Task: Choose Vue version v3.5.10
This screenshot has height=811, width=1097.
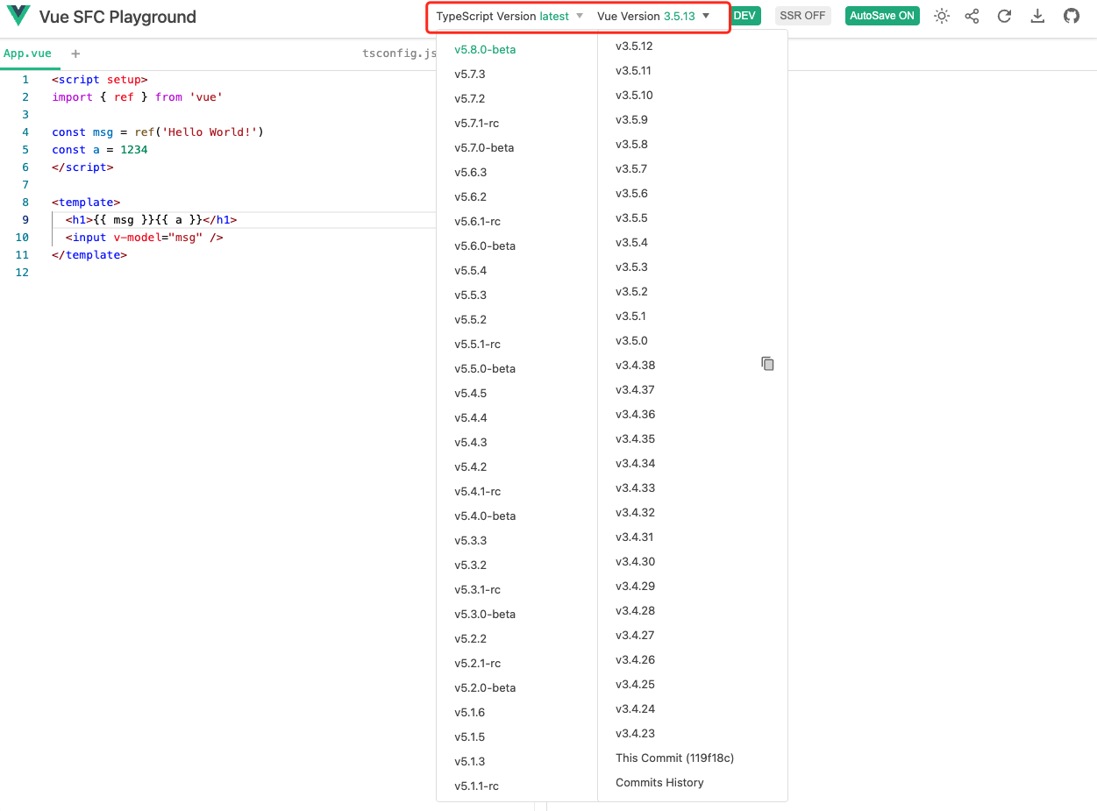Action: coord(634,96)
